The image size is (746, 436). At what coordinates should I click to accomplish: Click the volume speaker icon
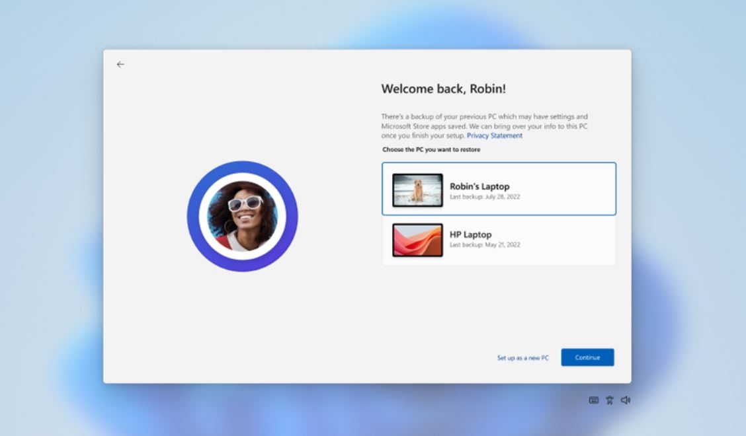(626, 400)
